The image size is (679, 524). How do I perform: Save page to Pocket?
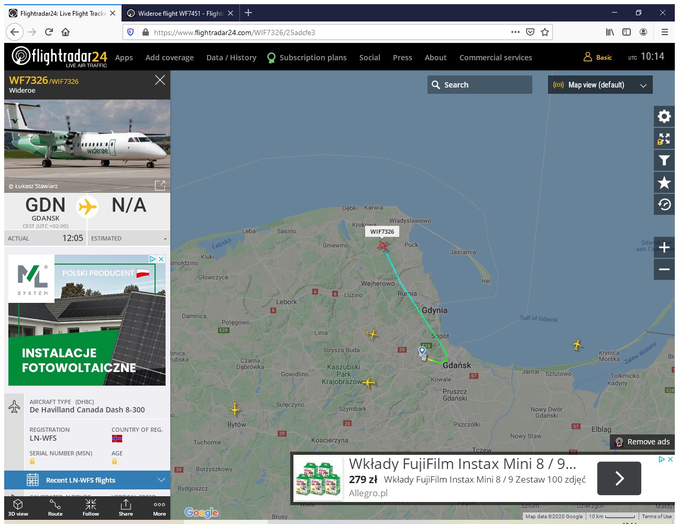tap(530, 32)
